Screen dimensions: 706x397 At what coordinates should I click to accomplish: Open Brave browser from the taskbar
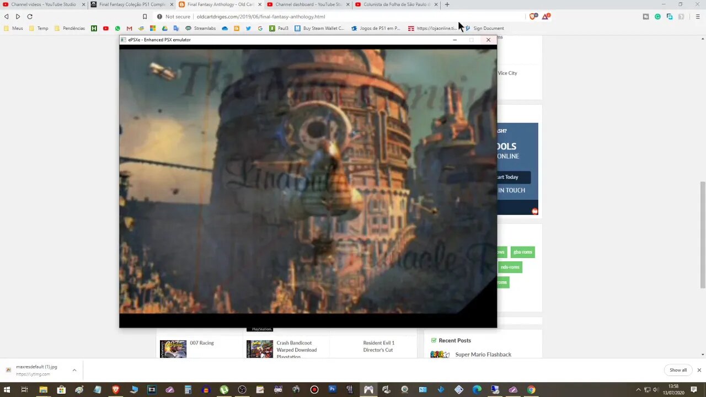115,389
